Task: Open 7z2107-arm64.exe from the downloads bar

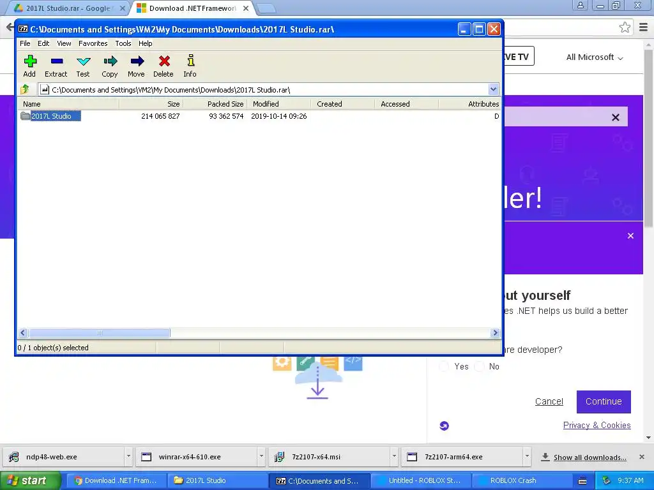Action: (x=462, y=457)
